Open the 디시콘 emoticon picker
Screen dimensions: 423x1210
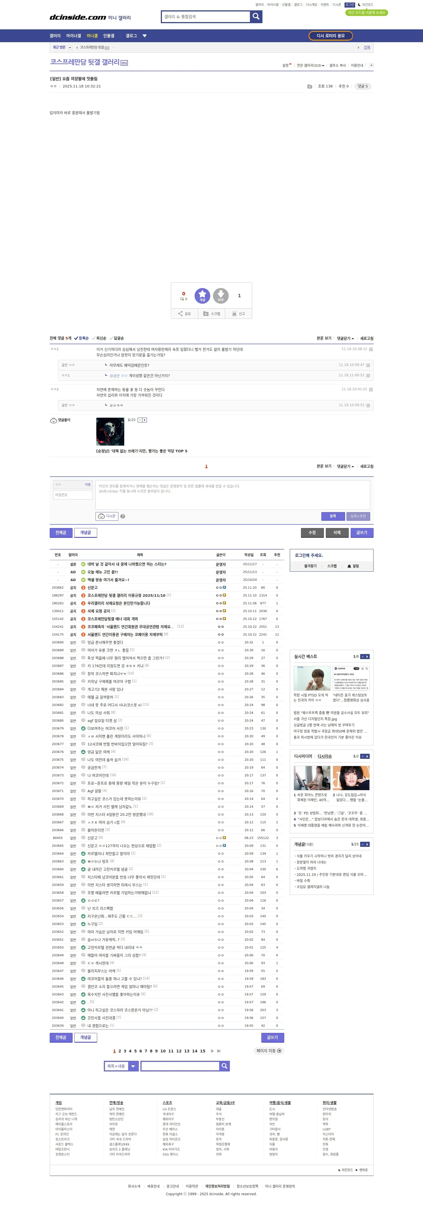coord(107,516)
